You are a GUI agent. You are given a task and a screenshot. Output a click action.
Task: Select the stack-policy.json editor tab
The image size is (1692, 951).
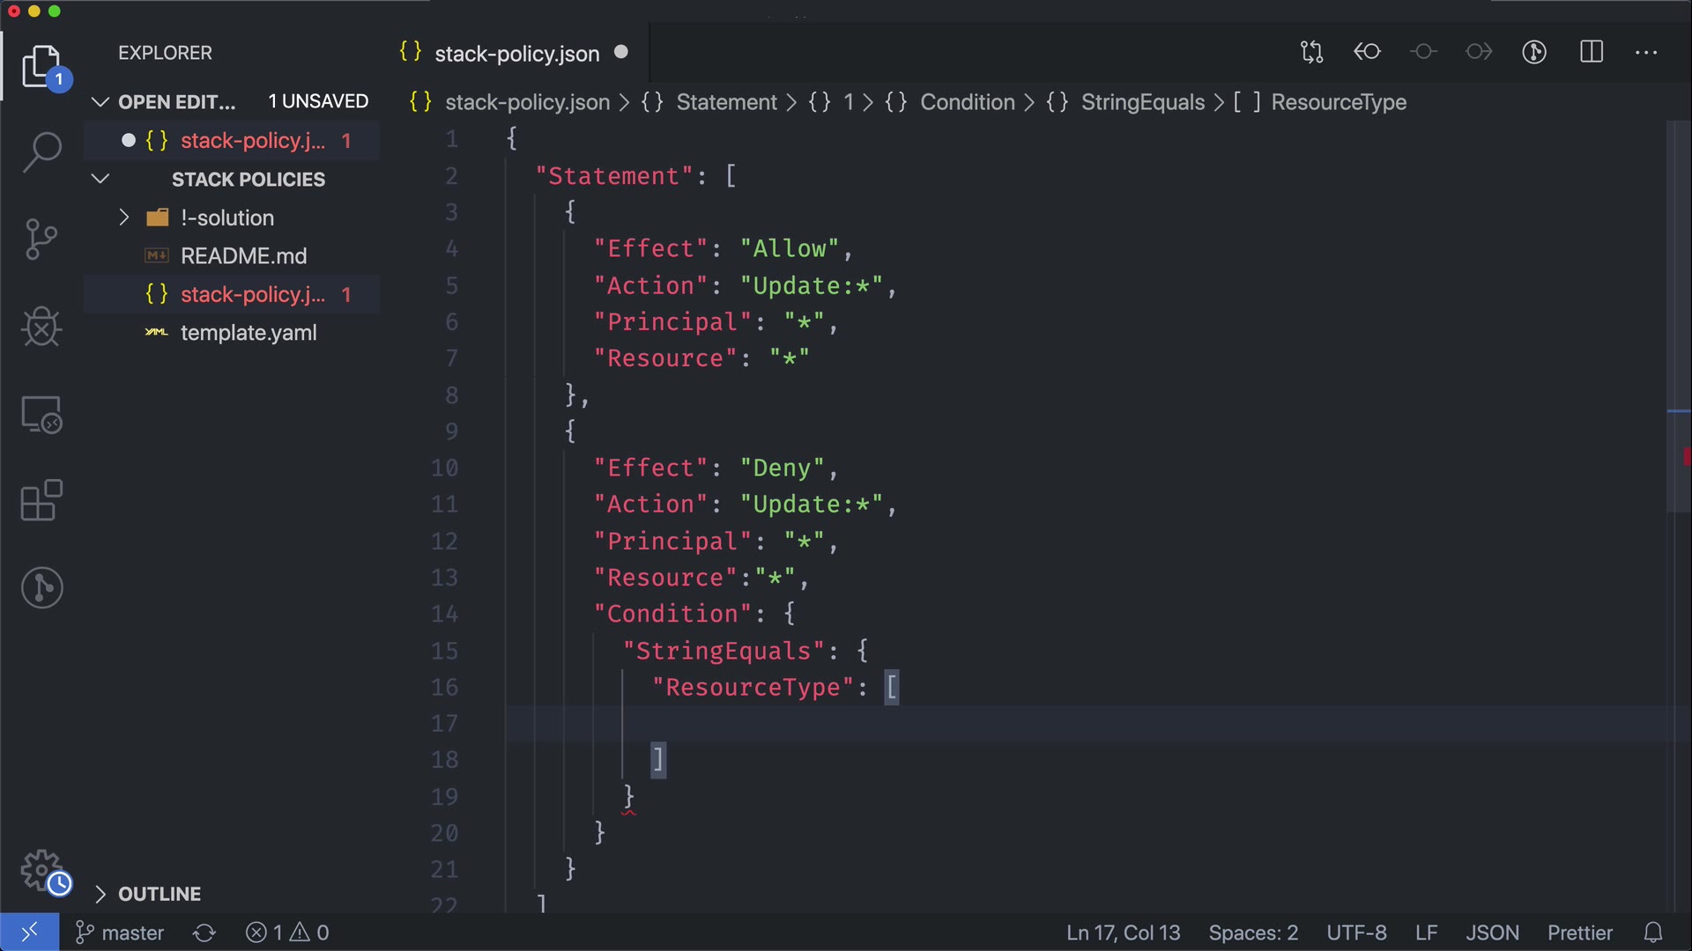coord(516,54)
